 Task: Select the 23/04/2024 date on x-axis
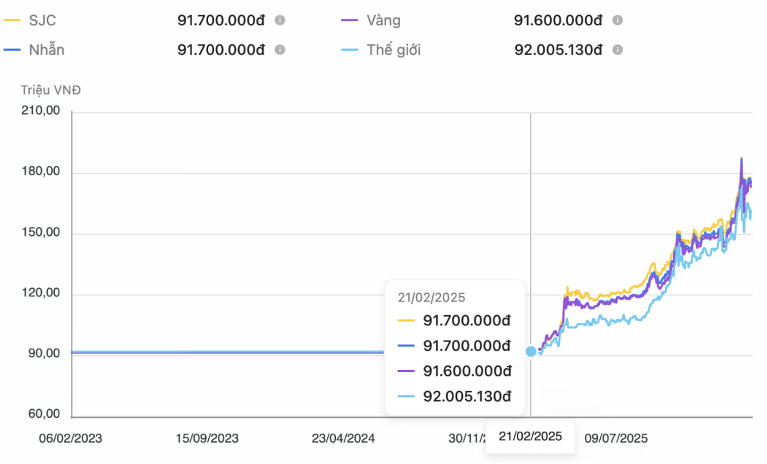coord(343,438)
